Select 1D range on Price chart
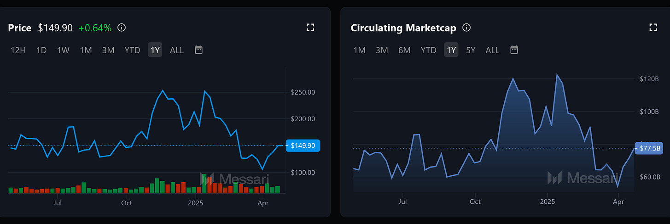The image size is (670, 224). (41, 50)
